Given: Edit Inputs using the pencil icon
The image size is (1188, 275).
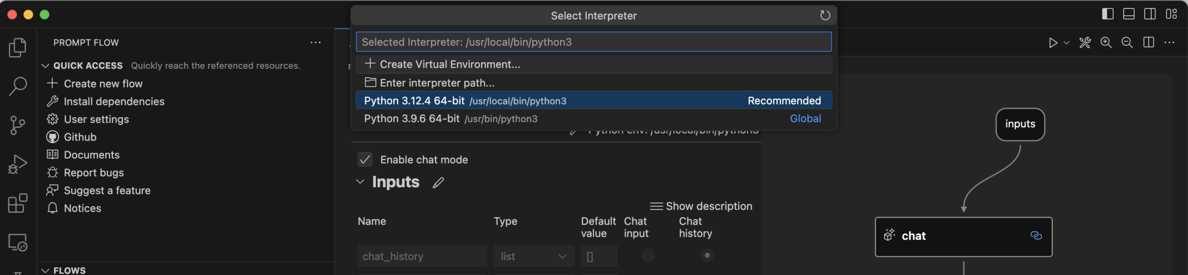Looking at the screenshot, I should tap(438, 183).
